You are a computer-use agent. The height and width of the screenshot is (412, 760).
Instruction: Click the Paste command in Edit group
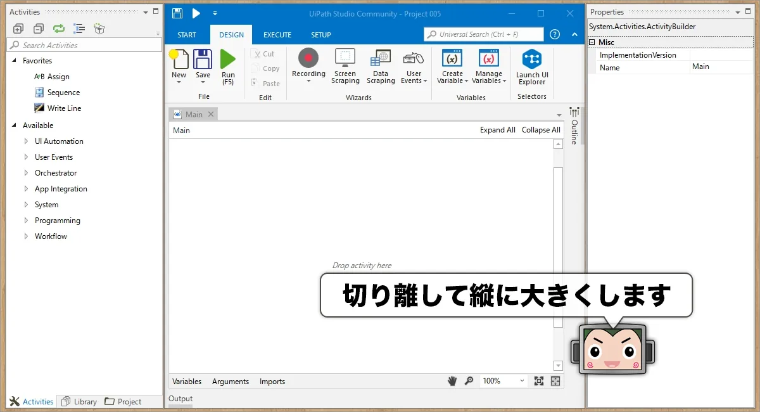(x=265, y=83)
